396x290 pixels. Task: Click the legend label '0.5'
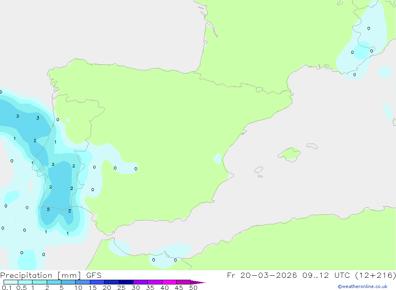21,288
